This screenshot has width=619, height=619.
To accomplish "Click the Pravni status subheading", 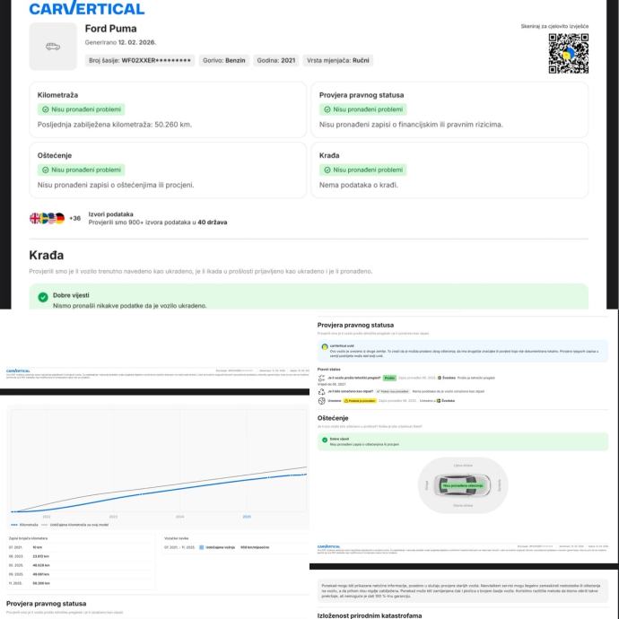I will click(329, 370).
